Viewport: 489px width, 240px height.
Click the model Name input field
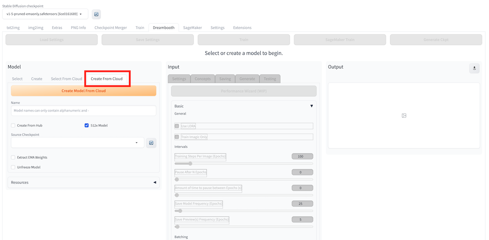[x=84, y=111]
